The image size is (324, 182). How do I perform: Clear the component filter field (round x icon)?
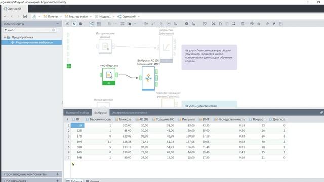click(53, 30)
